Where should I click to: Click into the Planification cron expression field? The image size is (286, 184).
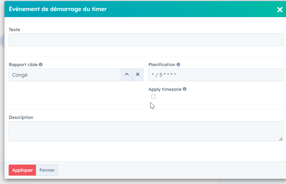click(x=215, y=75)
